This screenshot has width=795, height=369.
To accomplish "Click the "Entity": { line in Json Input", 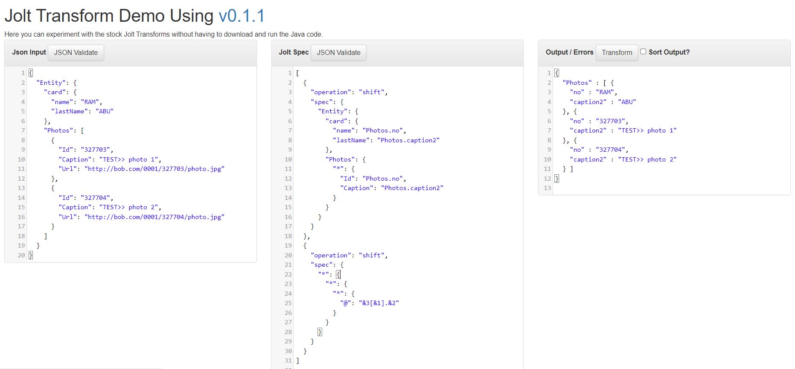I will 57,83.
